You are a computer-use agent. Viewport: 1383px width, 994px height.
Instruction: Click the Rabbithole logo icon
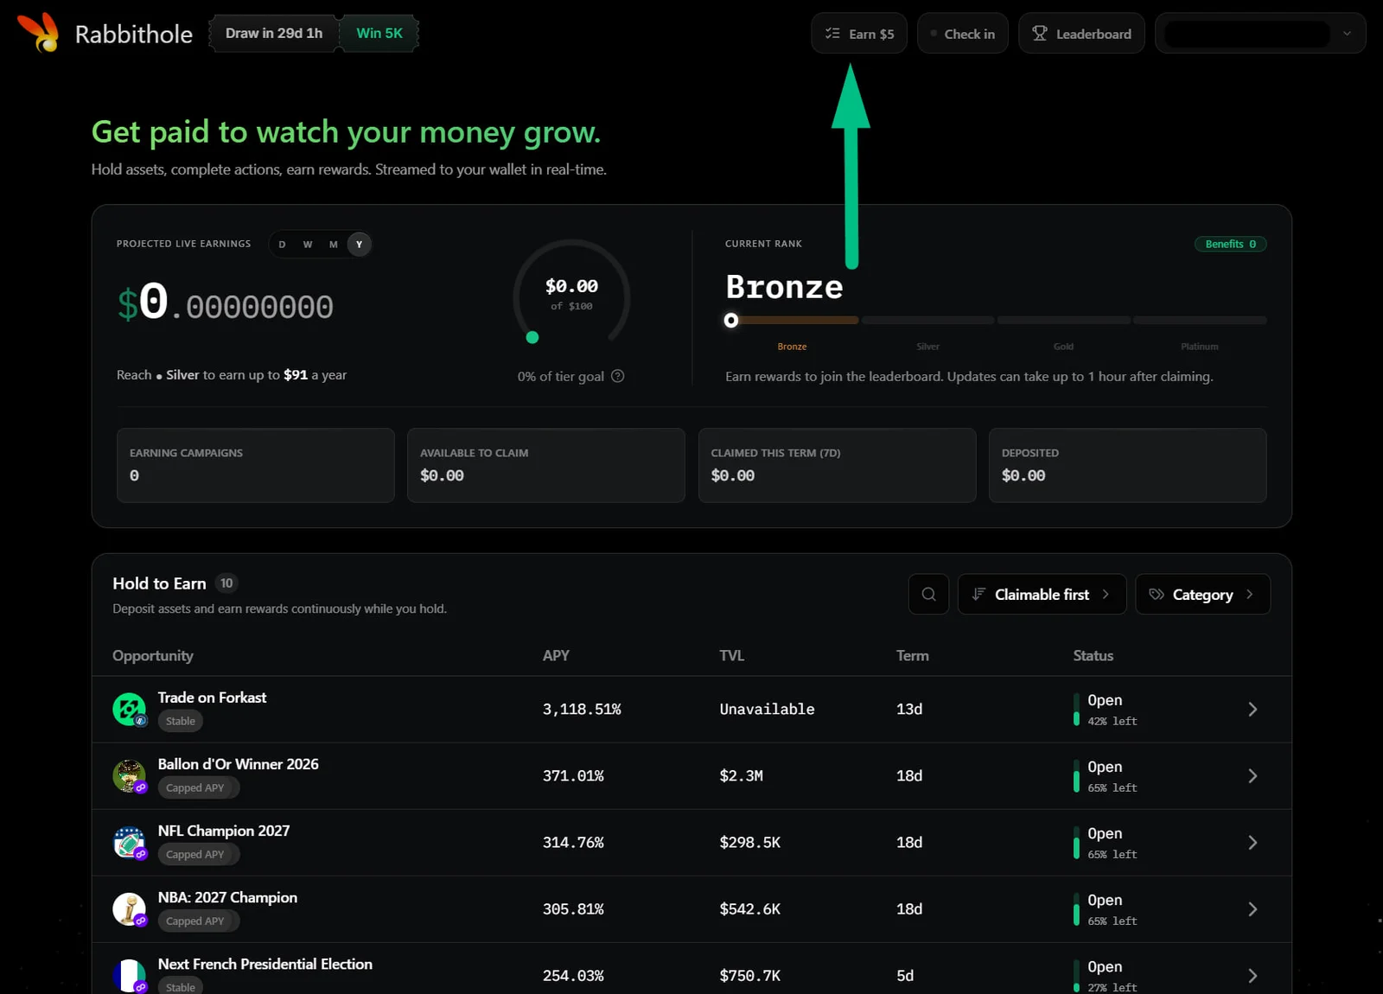pyautogui.click(x=39, y=32)
